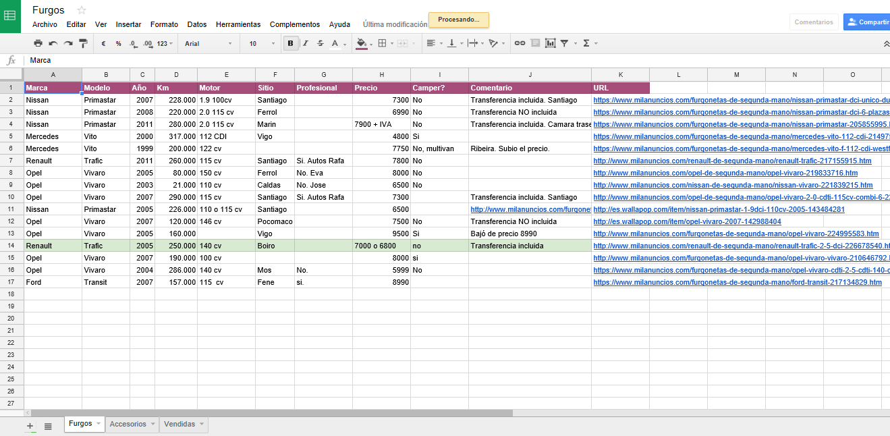This screenshot has height=436, width=890.
Task: Expand the fill color dropdown arrow
Action: point(371,44)
